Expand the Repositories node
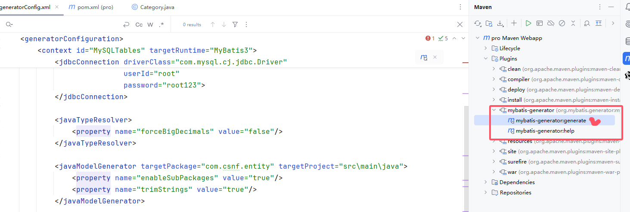Viewport: 630px width, 212px height. 486,193
